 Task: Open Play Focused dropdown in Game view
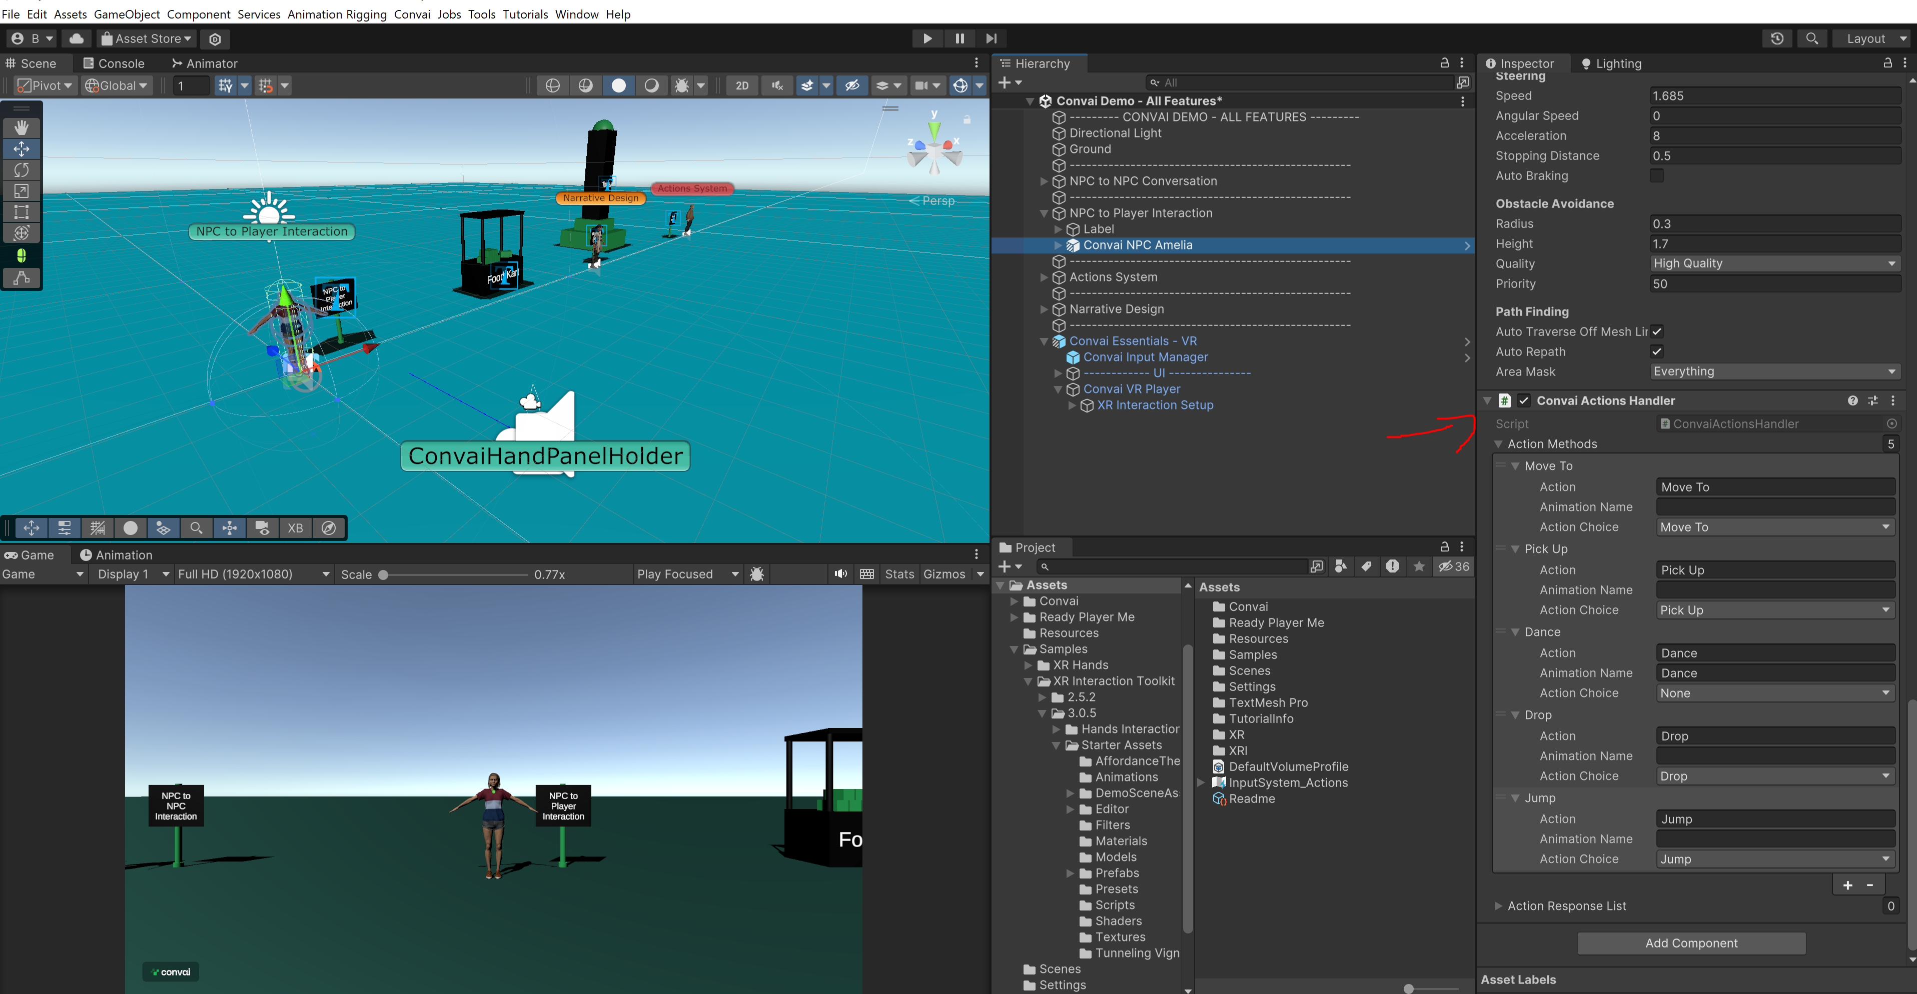688,573
